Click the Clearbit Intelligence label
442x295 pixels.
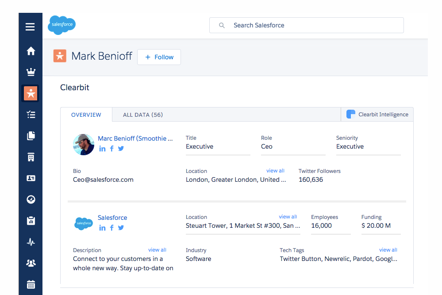(x=383, y=115)
